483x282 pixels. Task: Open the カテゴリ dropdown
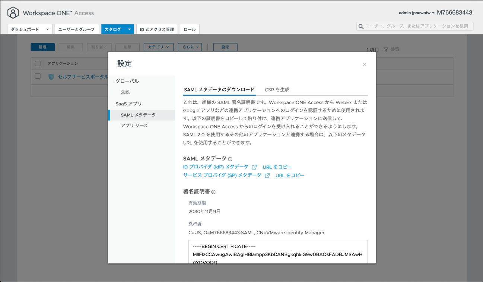click(x=159, y=47)
